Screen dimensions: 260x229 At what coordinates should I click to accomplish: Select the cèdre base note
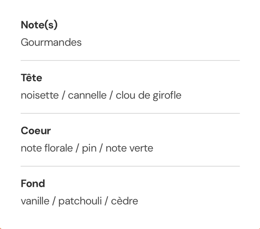pyautogui.click(x=124, y=201)
